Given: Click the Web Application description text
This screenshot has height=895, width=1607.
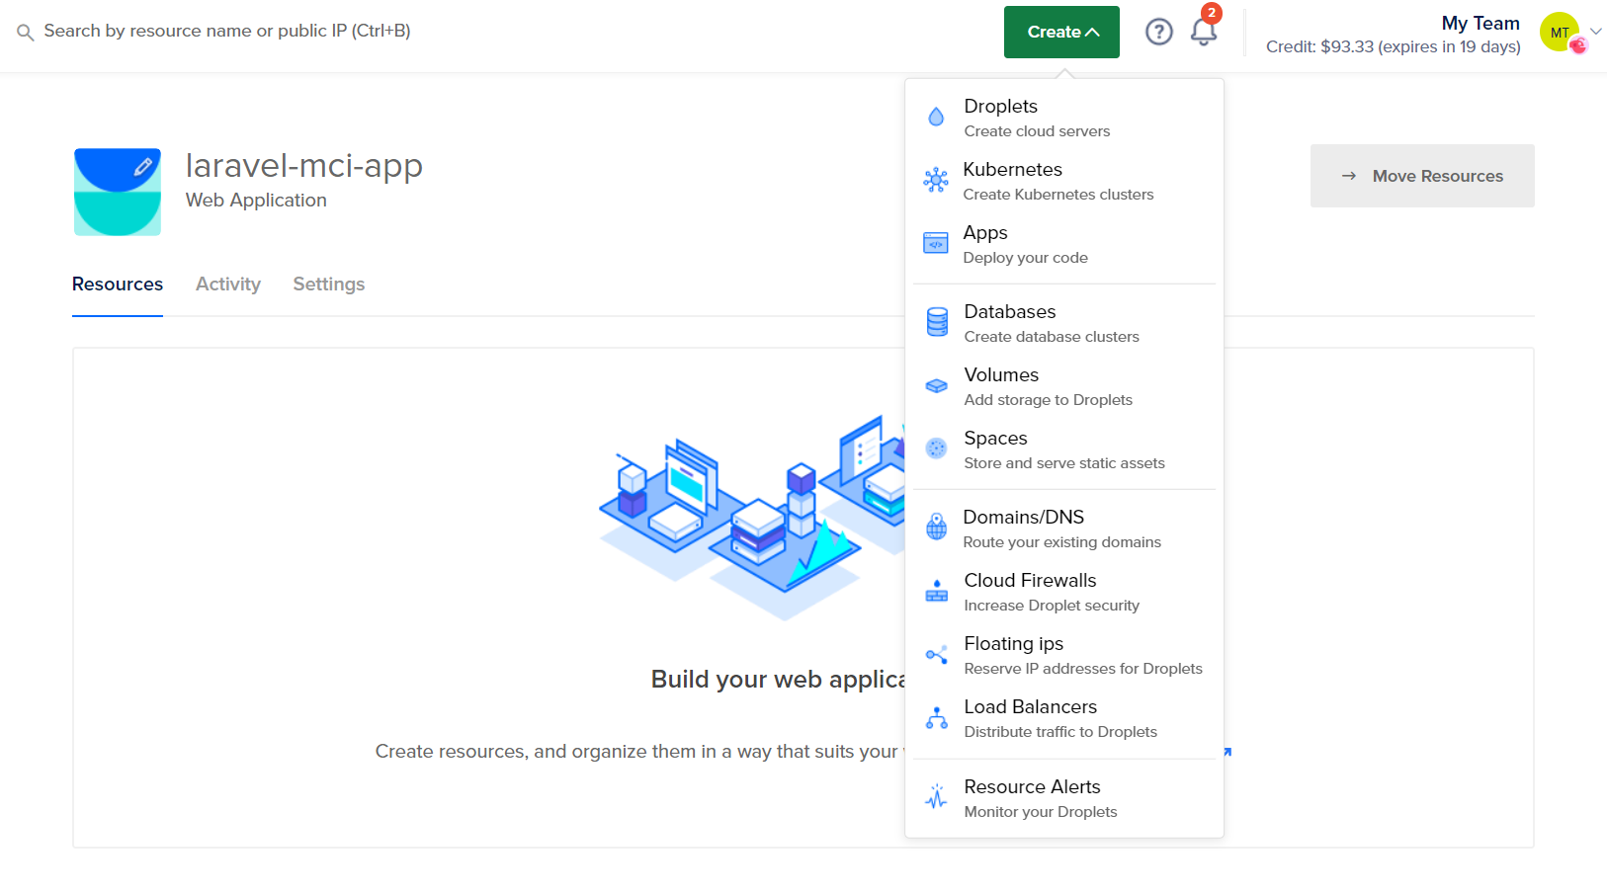Looking at the screenshot, I should [256, 201].
